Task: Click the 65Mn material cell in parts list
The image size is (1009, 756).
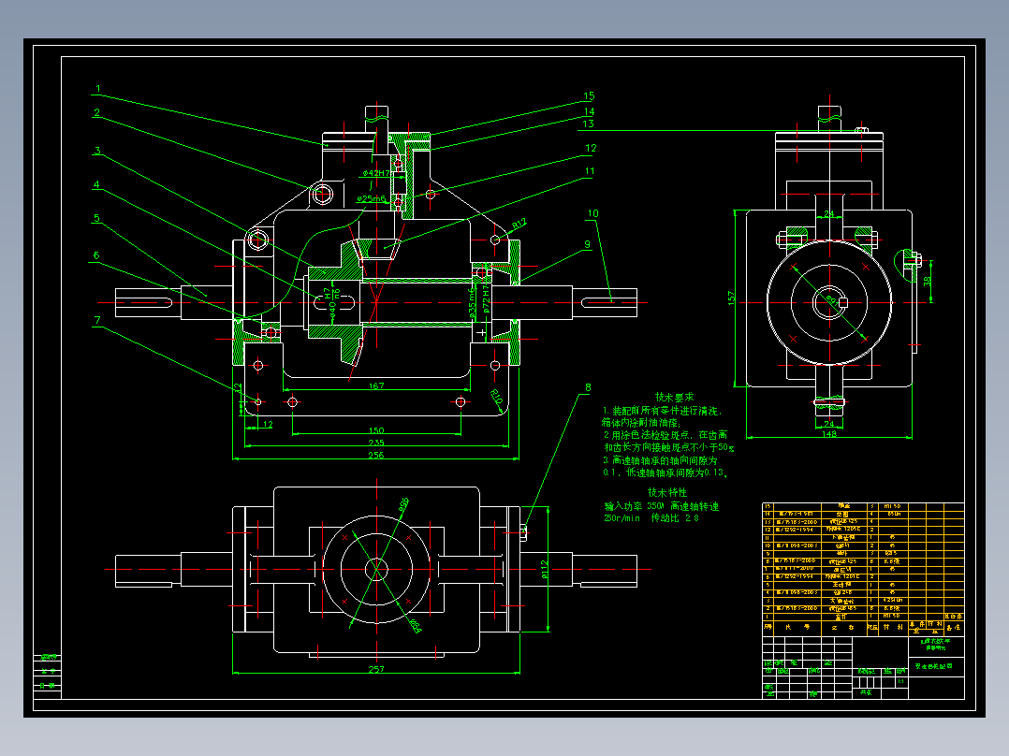Action: pos(894,514)
